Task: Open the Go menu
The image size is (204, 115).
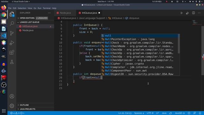Action: click(35, 8)
